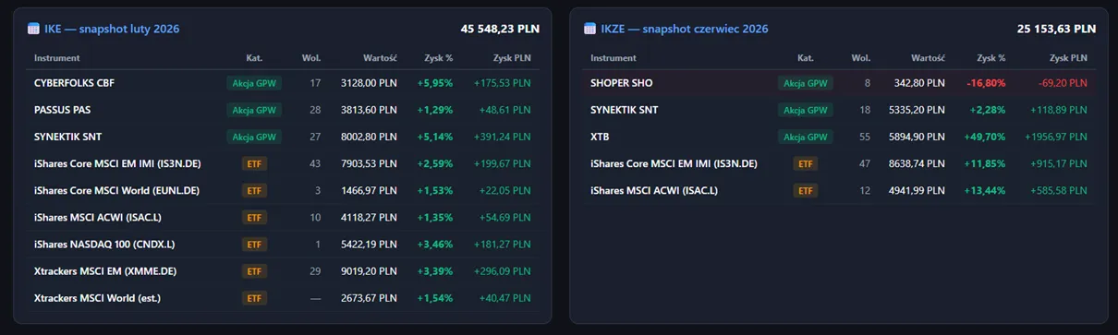Click the calendar icon beside IKE snapshot
Screen dimensions: 1118x335
(x=34, y=29)
